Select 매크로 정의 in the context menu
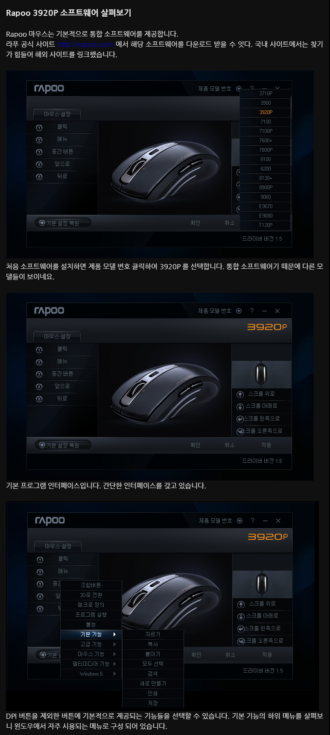The width and height of the screenshot is (330, 735). (x=91, y=605)
